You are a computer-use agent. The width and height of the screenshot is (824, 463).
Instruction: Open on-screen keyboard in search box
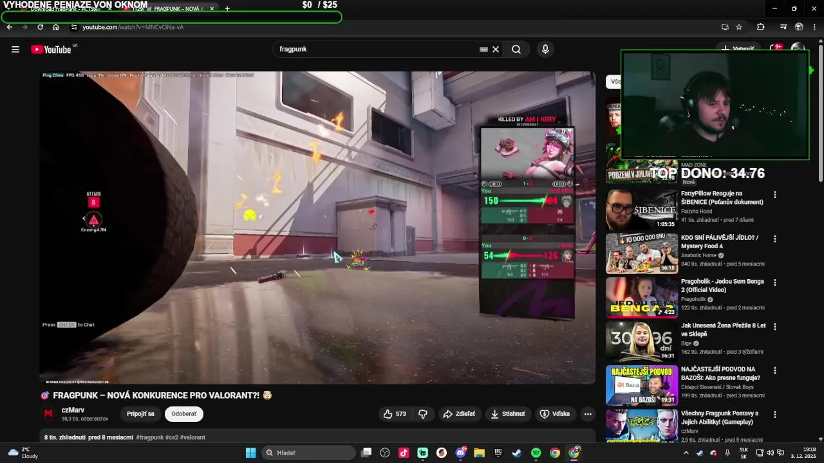483,50
